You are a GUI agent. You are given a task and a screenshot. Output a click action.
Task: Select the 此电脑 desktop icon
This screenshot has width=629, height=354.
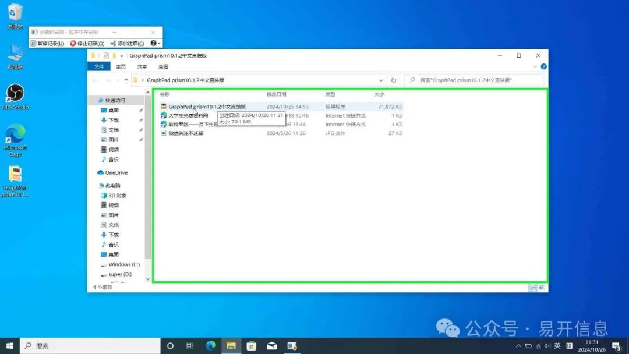click(x=15, y=57)
